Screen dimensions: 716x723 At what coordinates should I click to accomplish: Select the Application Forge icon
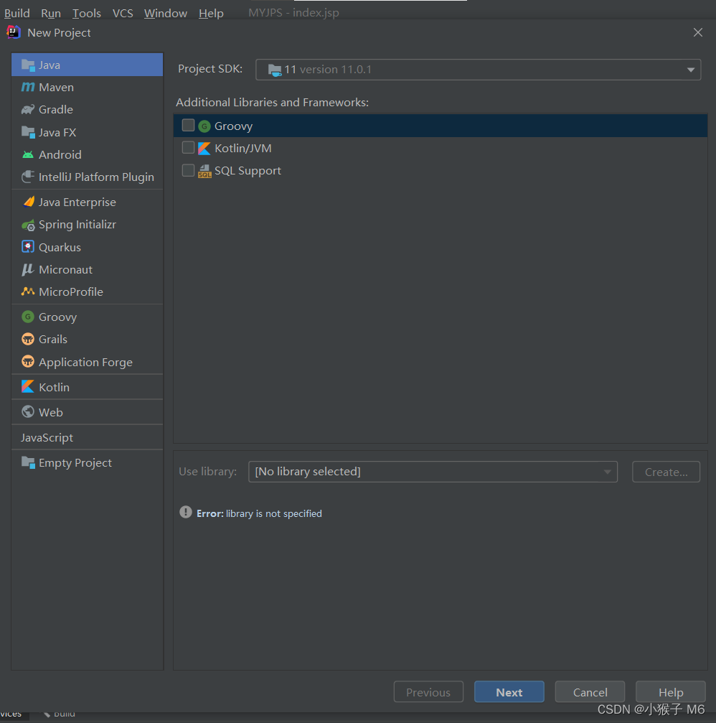28,362
